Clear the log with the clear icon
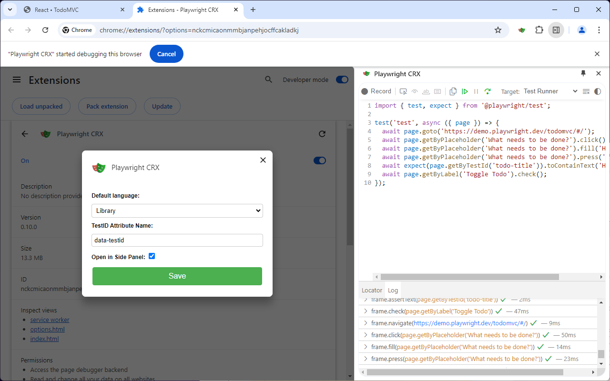The width and height of the screenshot is (610, 381). coord(586,91)
